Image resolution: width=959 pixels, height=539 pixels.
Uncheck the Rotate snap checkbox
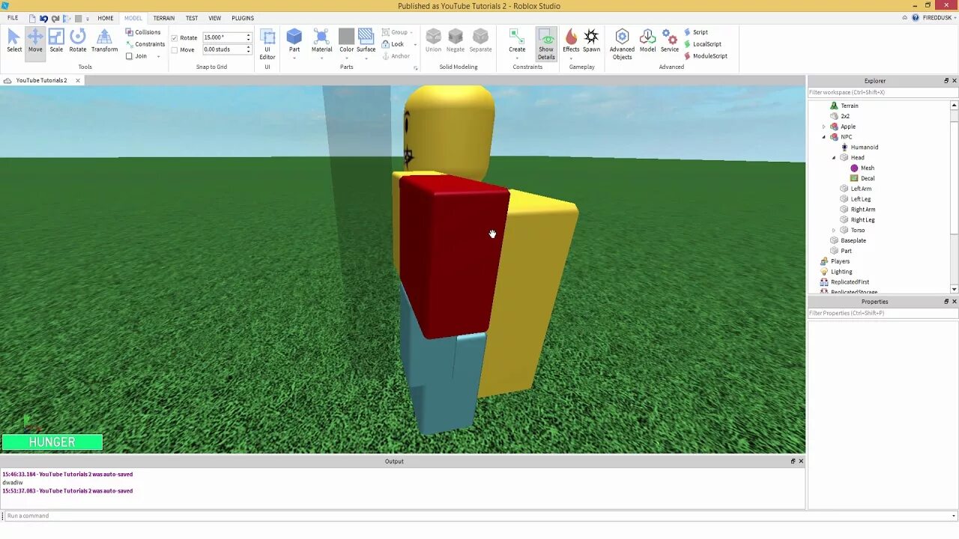175,38
